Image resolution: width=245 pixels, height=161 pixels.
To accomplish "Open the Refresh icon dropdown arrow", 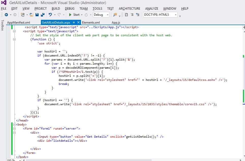I will (90, 15).
